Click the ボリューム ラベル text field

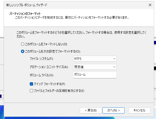[95, 75]
